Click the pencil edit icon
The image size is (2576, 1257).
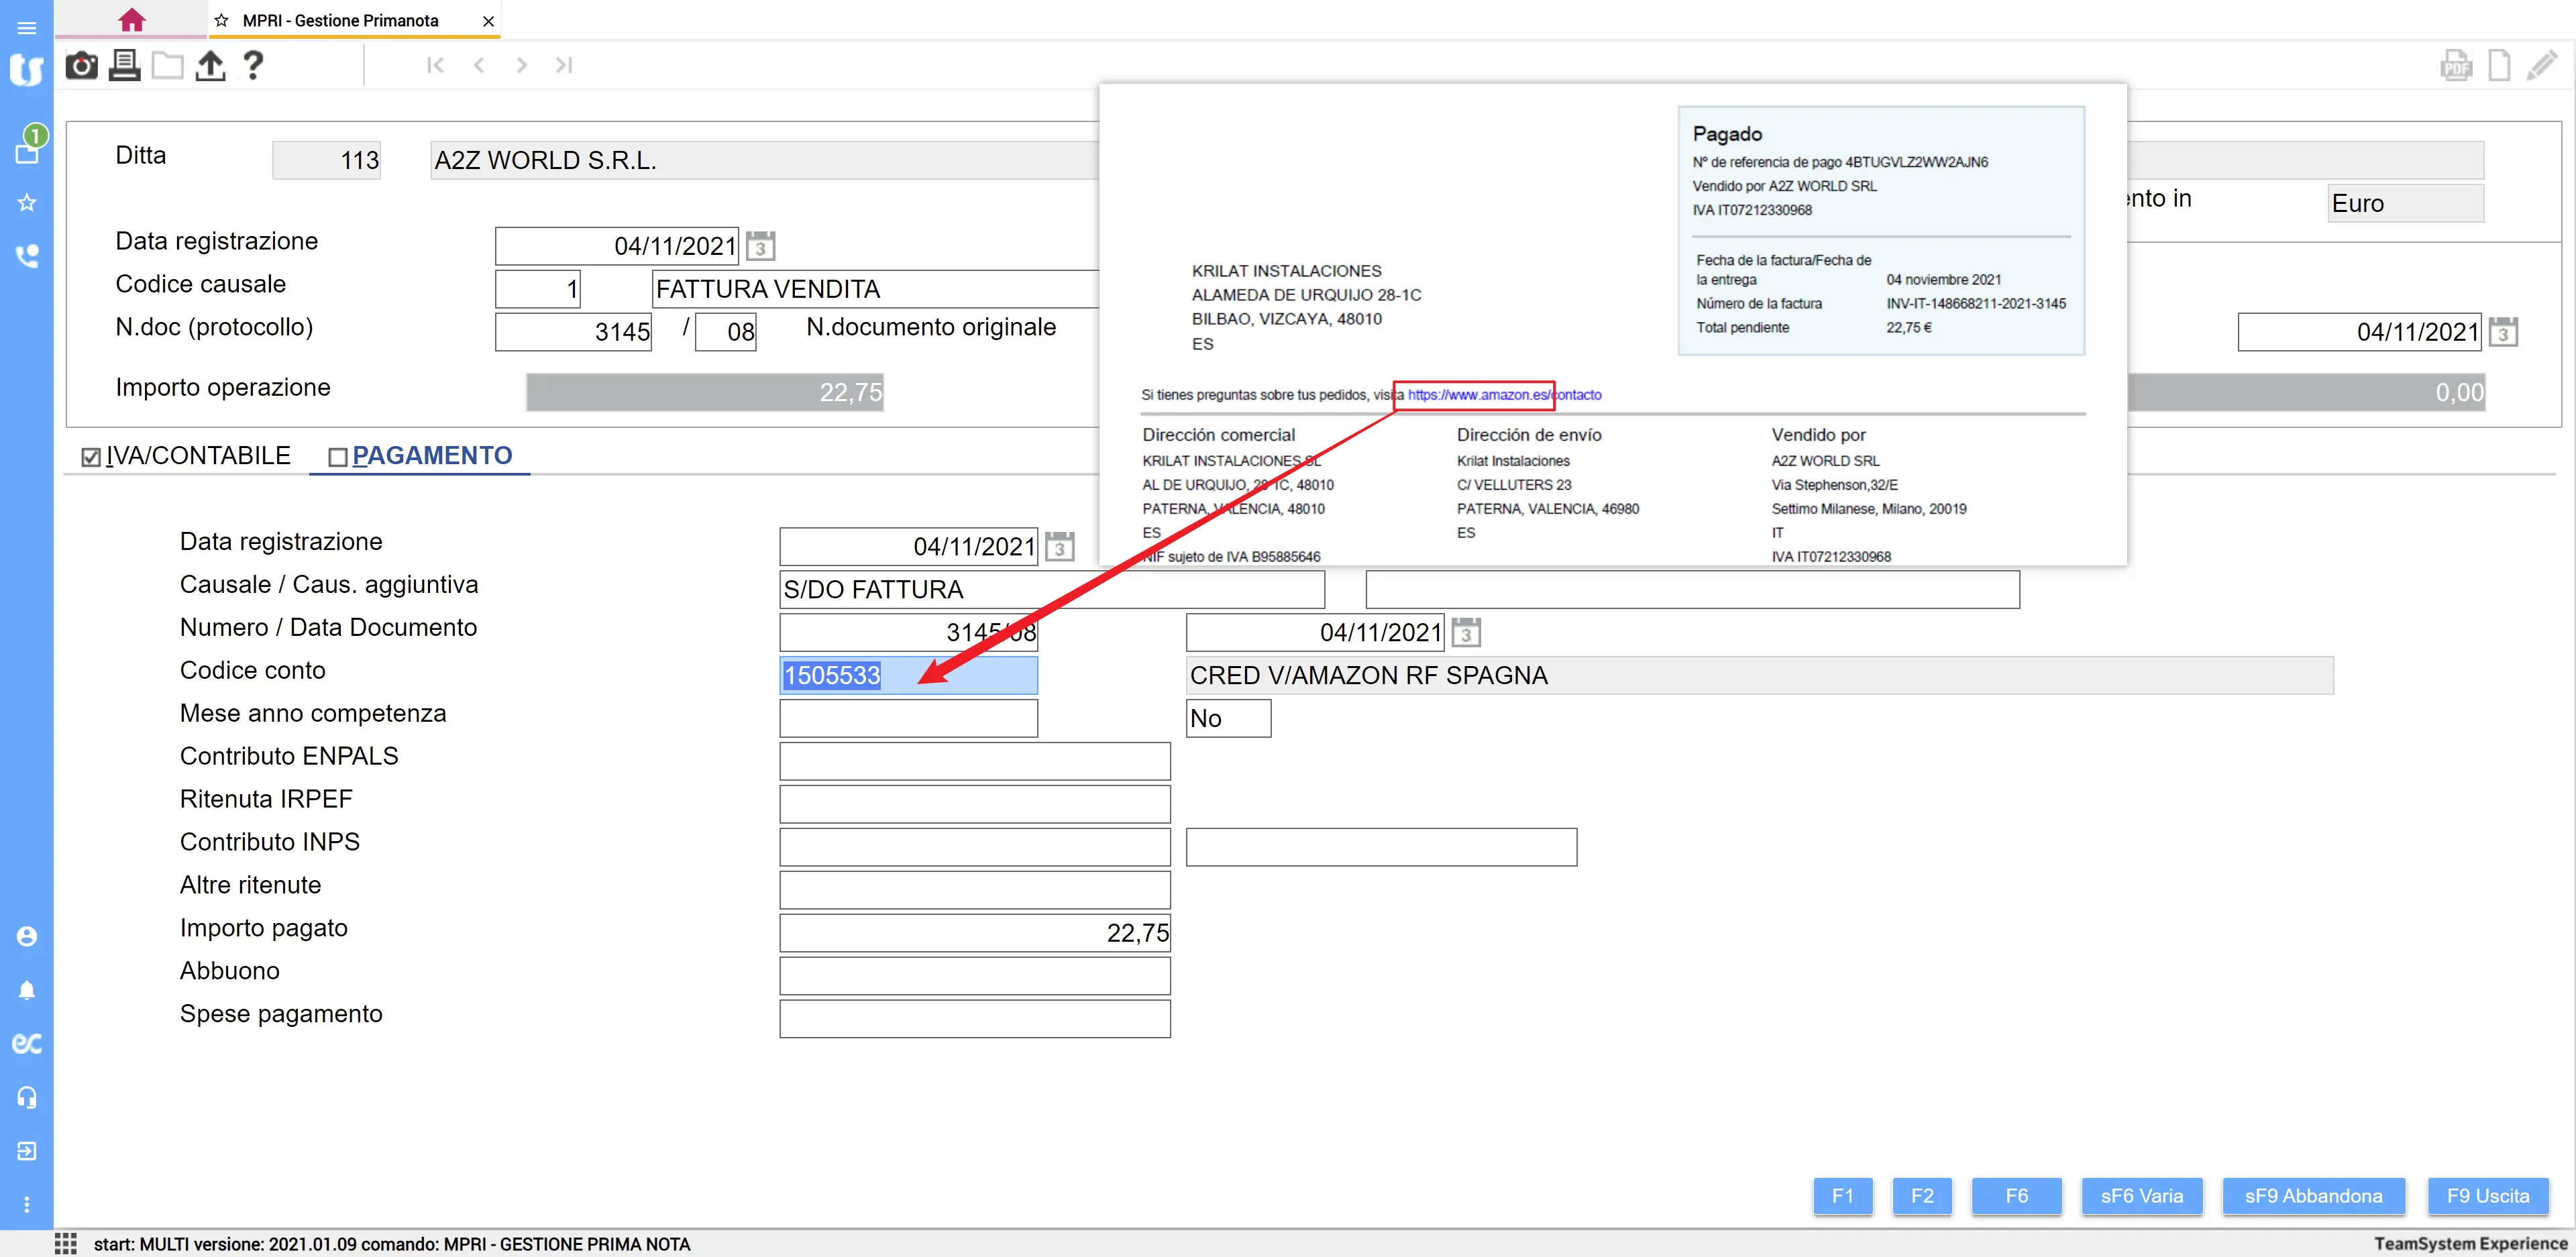[x=2541, y=66]
